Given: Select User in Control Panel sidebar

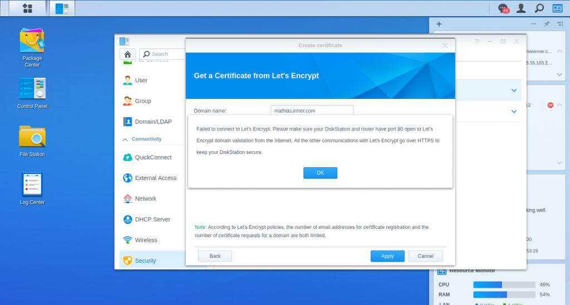Looking at the screenshot, I should click(141, 80).
